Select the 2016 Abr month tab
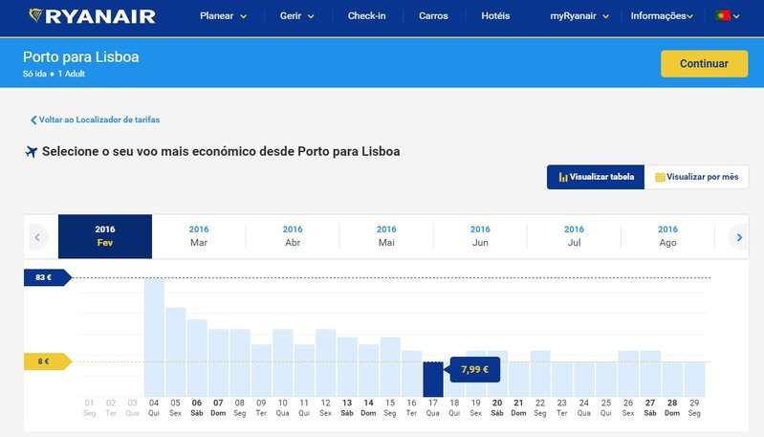The width and height of the screenshot is (764, 437). [293, 236]
